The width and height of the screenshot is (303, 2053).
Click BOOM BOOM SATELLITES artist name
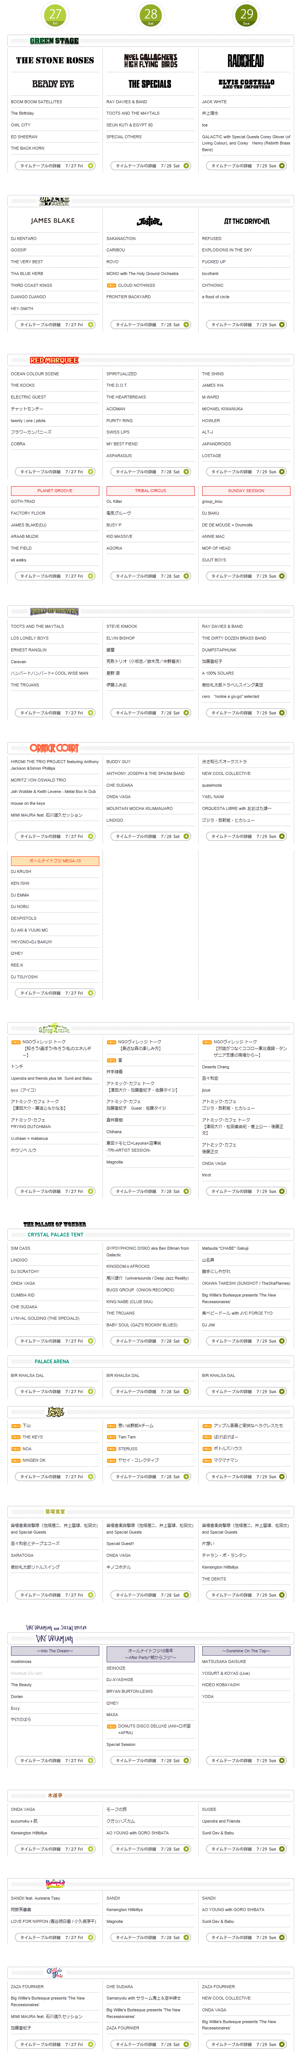coord(36,102)
